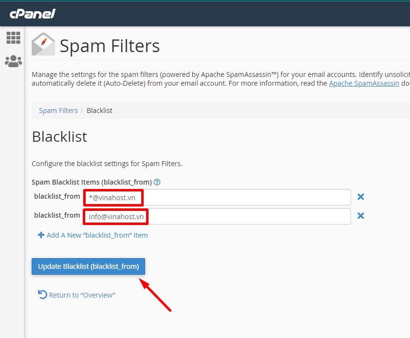
Task: Click the Spam Filters envelope icon
Action: pyautogui.click(x=43, y=45)
